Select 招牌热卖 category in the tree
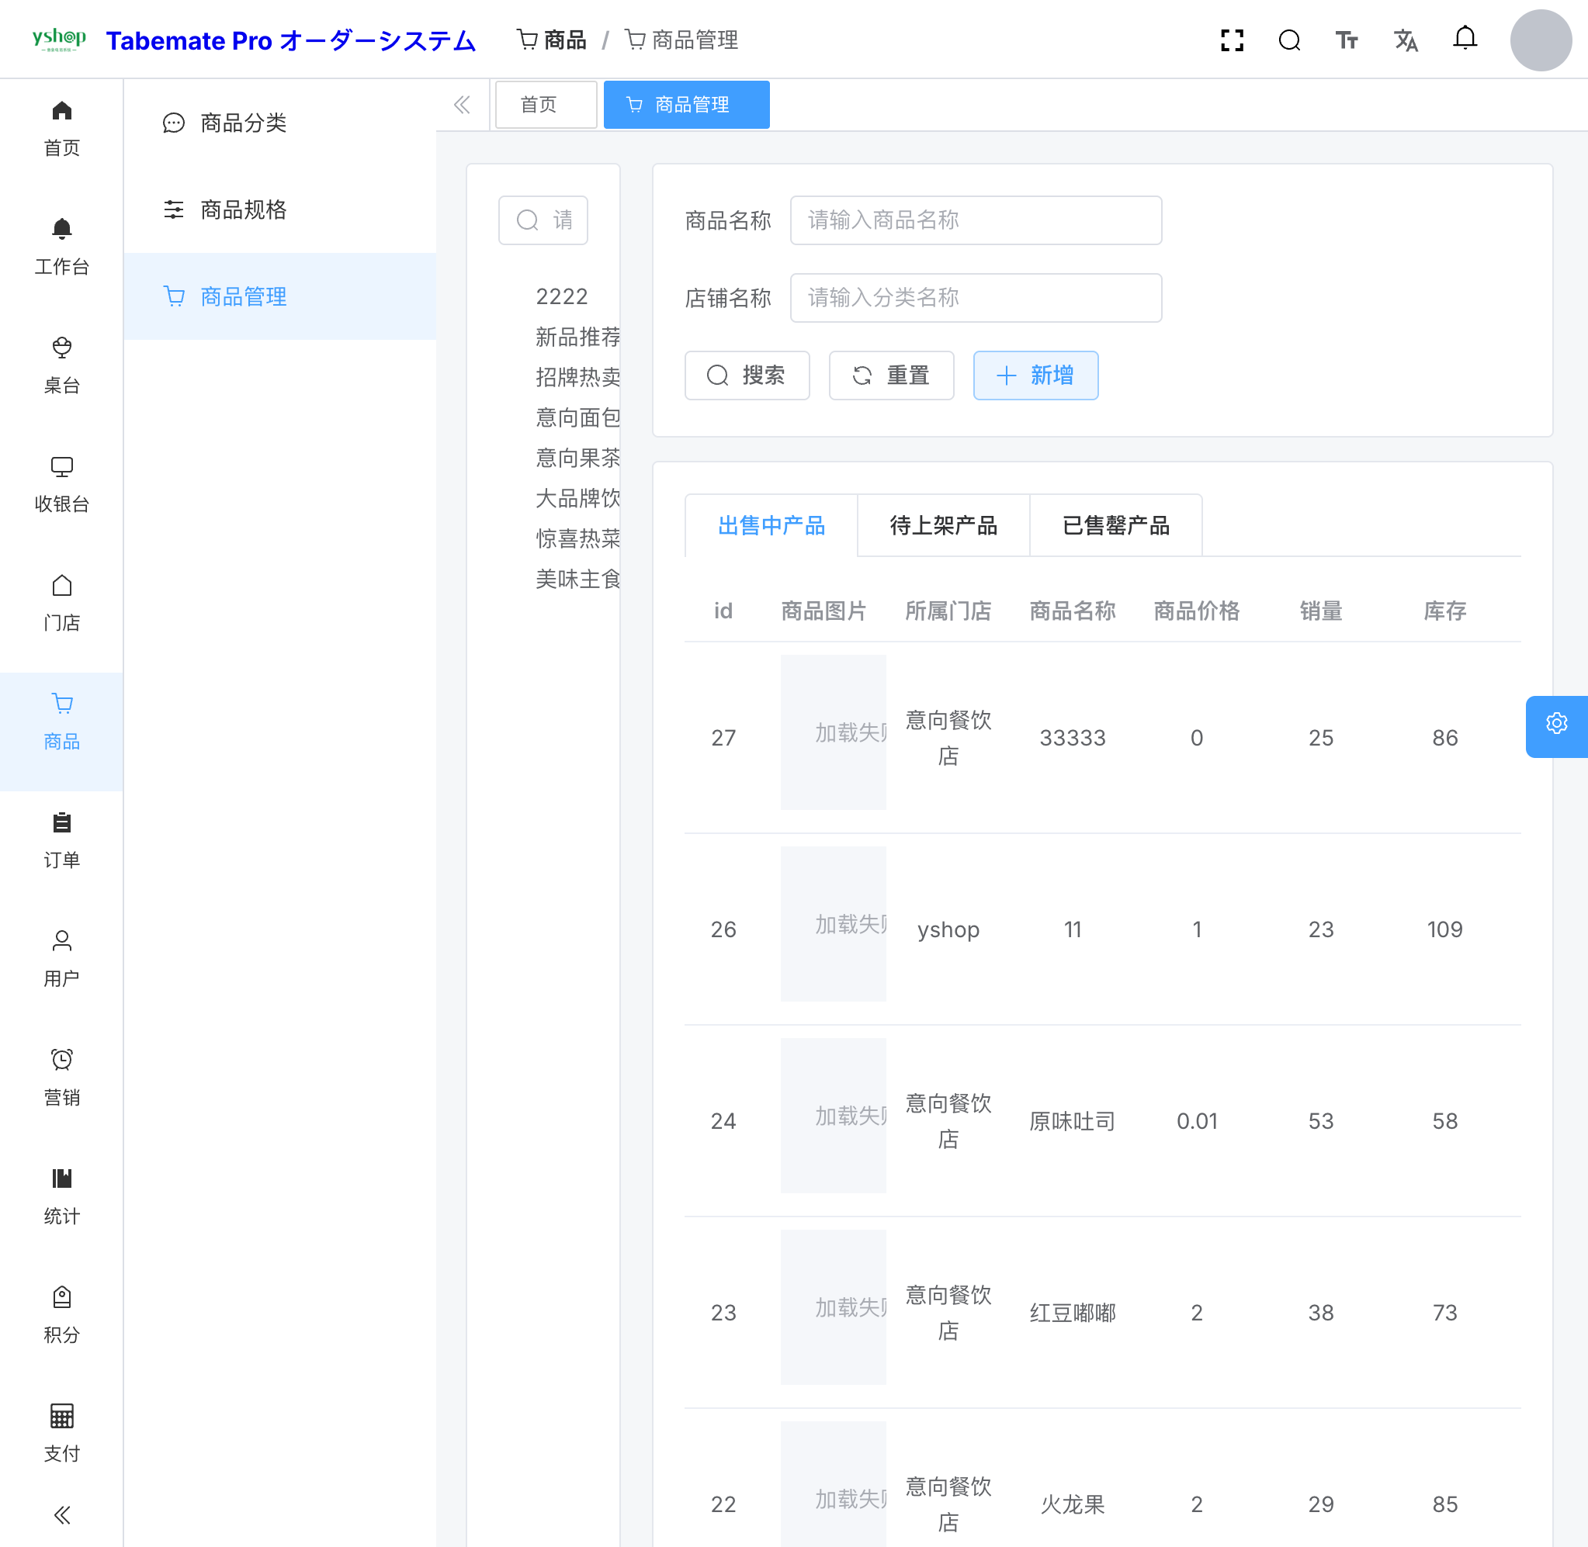1588x1547 pixels. (577, 377)
